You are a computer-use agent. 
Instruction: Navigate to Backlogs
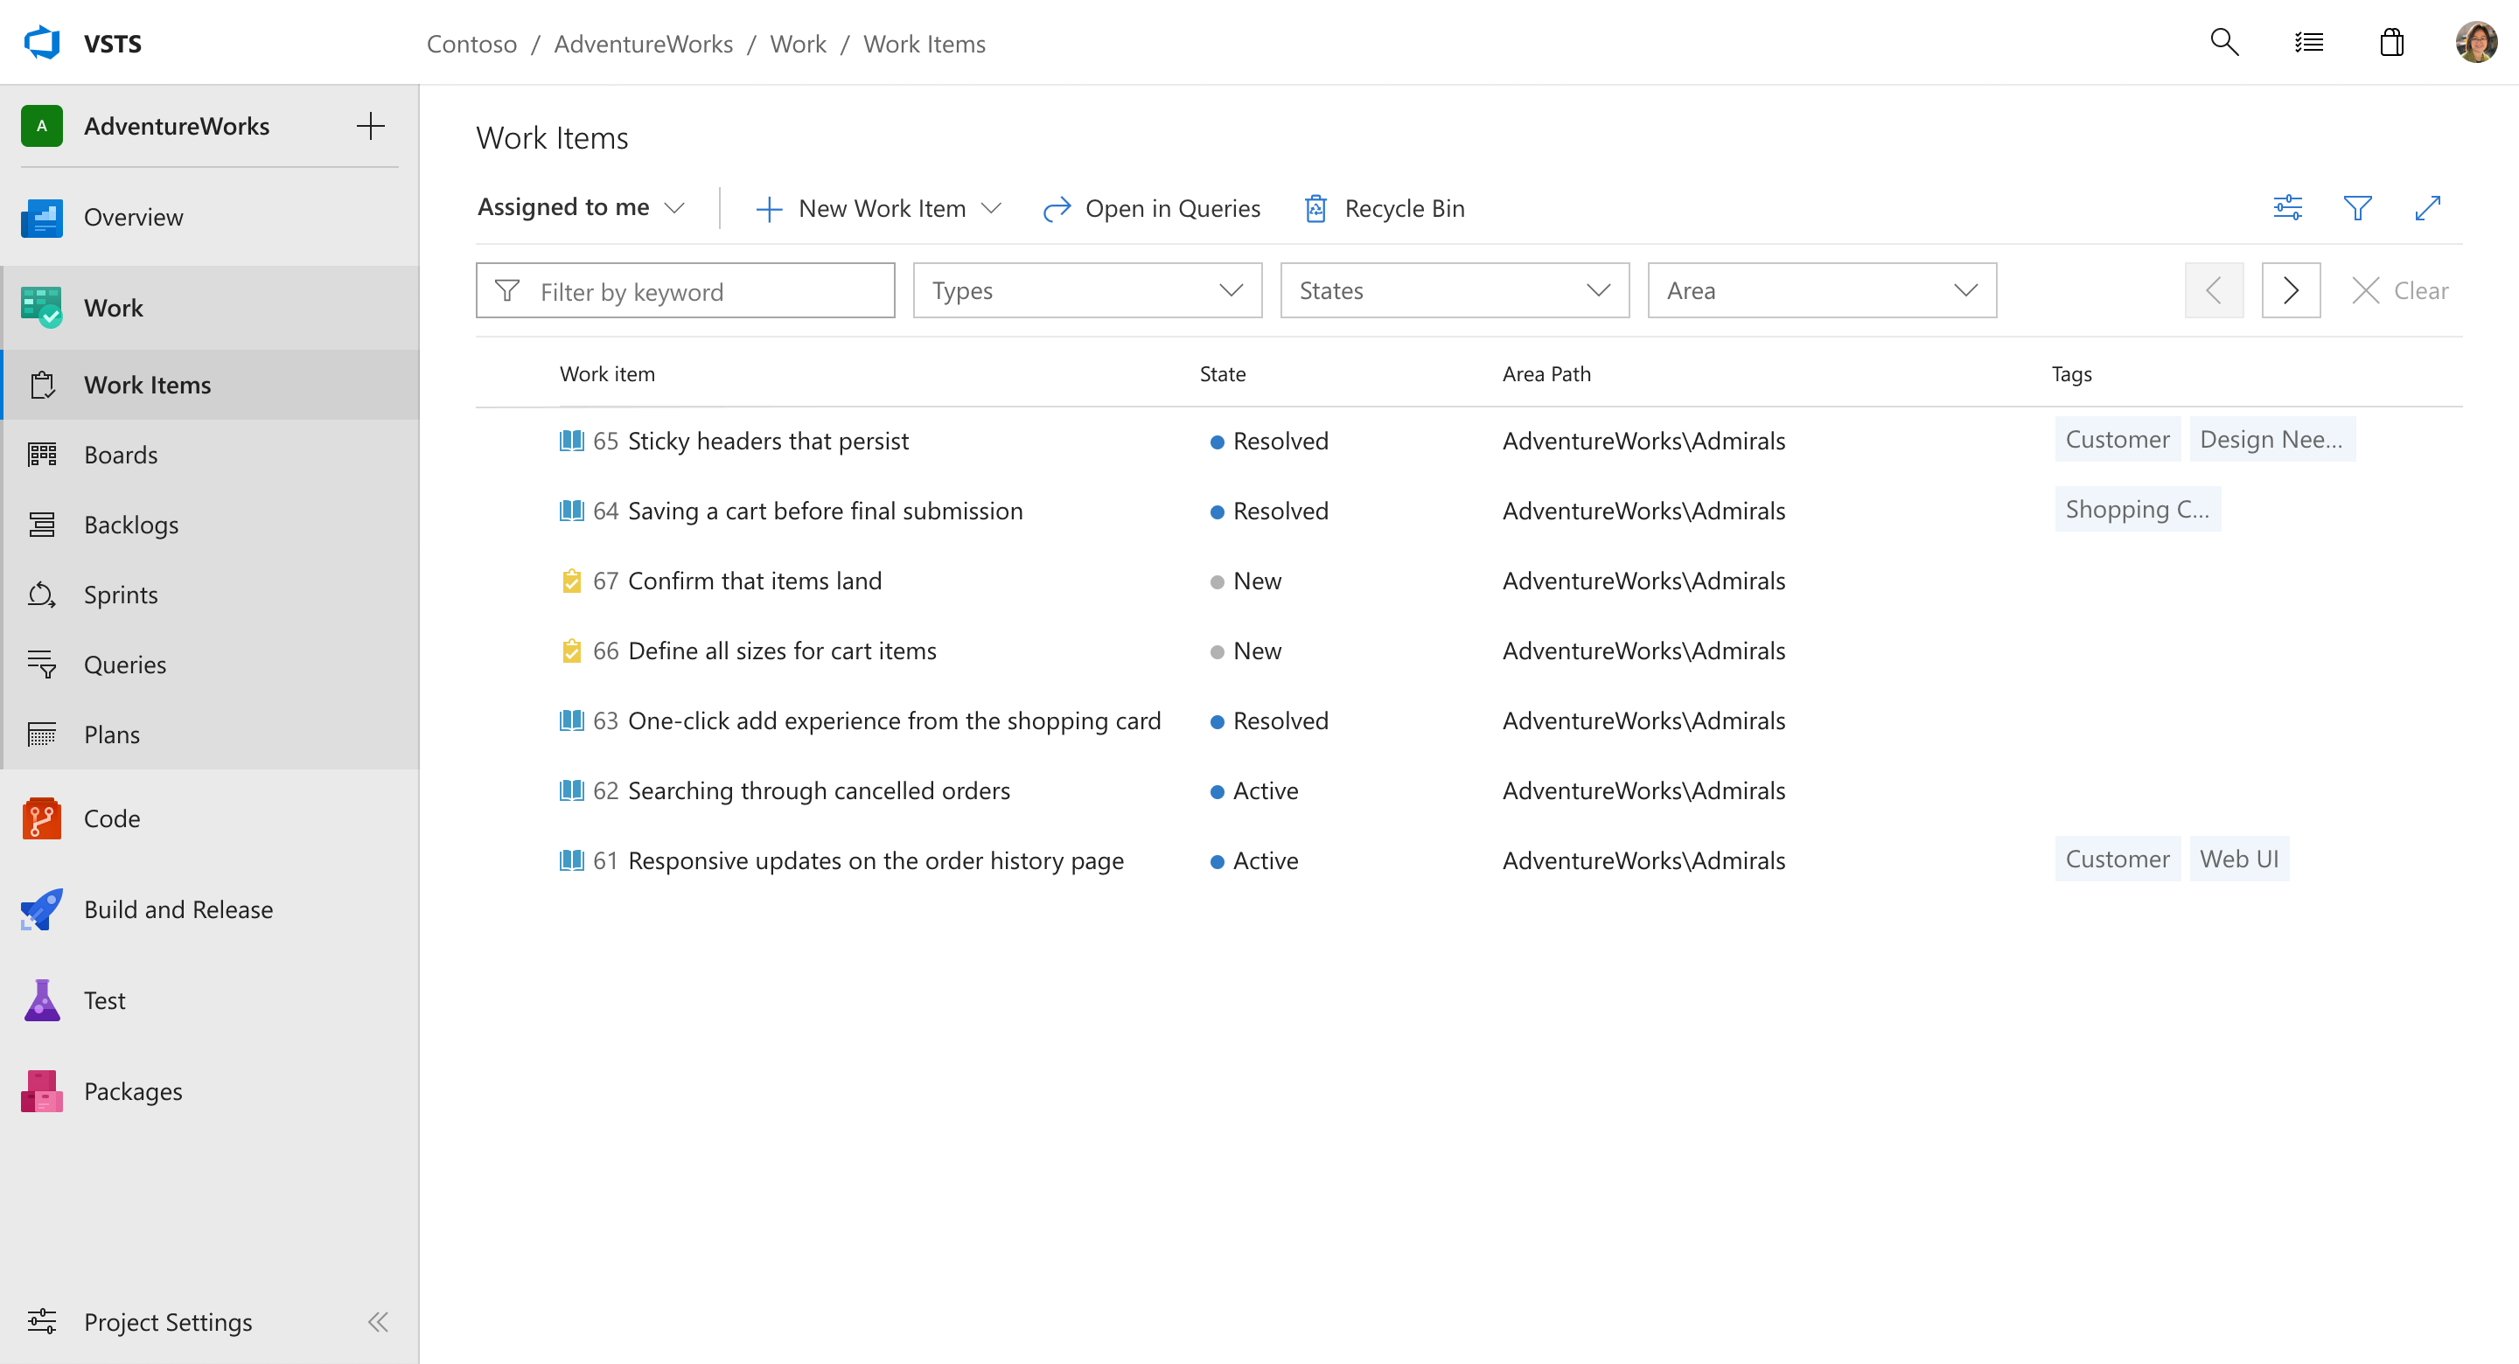click(x=133, y=524)
